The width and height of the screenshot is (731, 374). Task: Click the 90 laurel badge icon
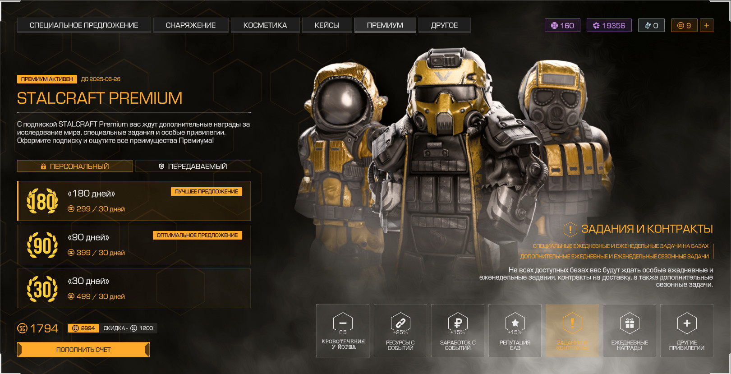click(x=42, y=245)
